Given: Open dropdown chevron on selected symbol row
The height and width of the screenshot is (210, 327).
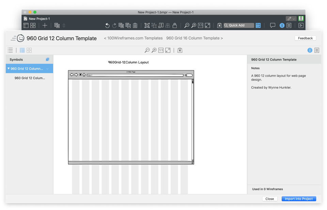Looking at the screenshot, I should [x=48, y=69].
